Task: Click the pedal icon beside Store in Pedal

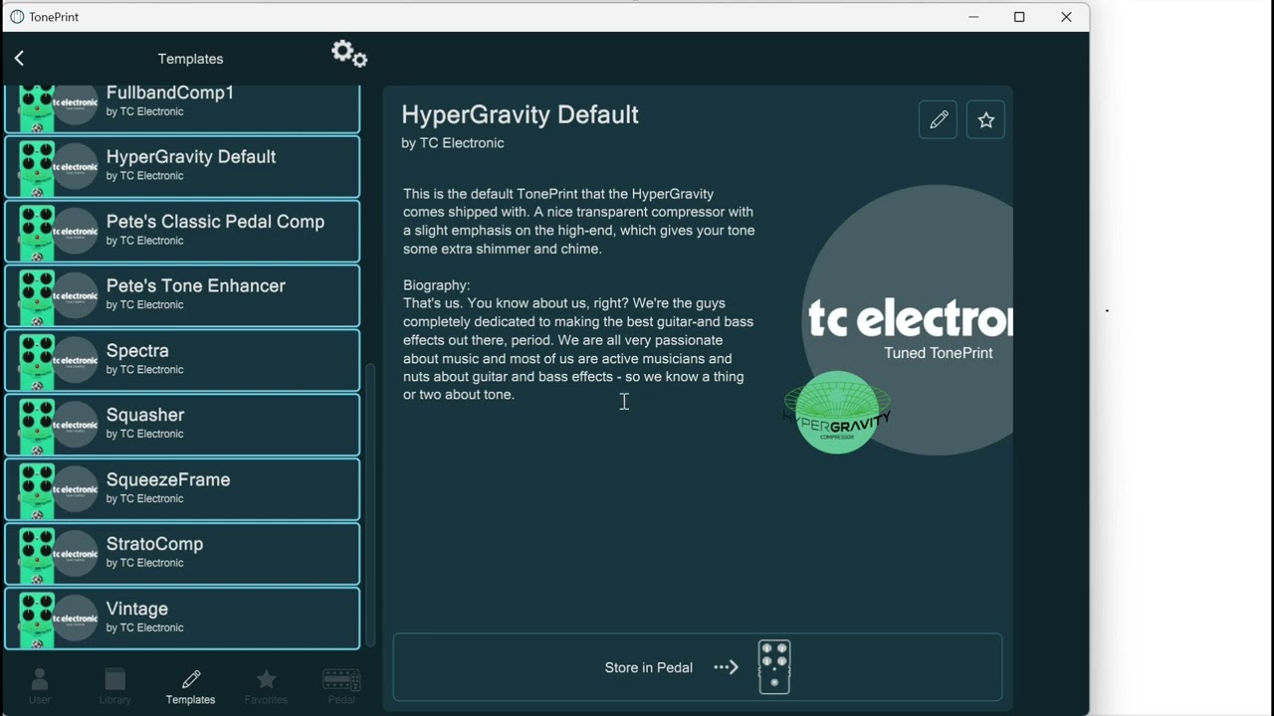Action: coord(774,667)
